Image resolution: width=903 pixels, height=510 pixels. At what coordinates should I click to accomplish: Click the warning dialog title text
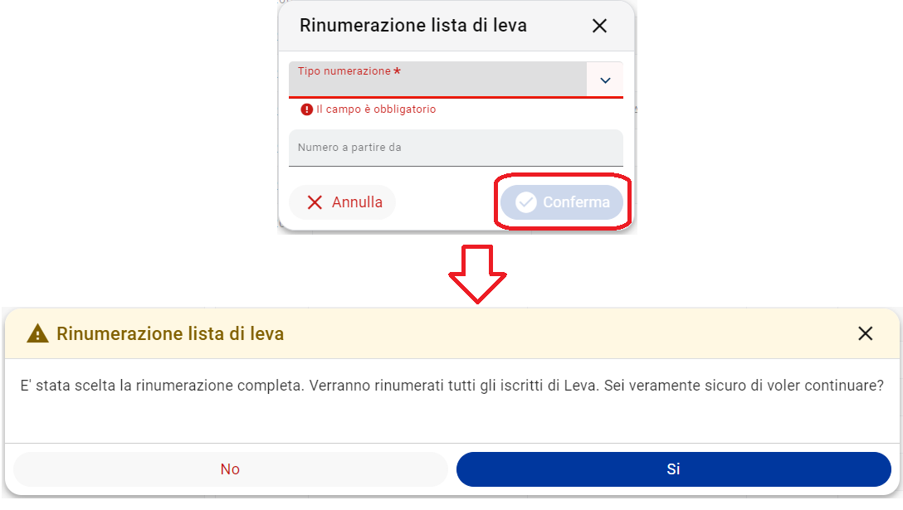coord(170,334)
